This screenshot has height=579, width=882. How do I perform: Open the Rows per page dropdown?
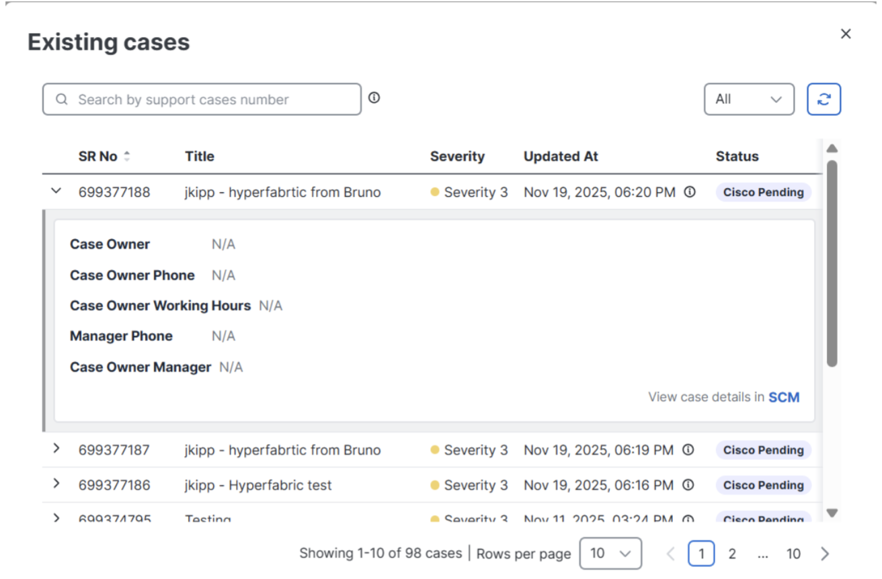click(610, 553)
